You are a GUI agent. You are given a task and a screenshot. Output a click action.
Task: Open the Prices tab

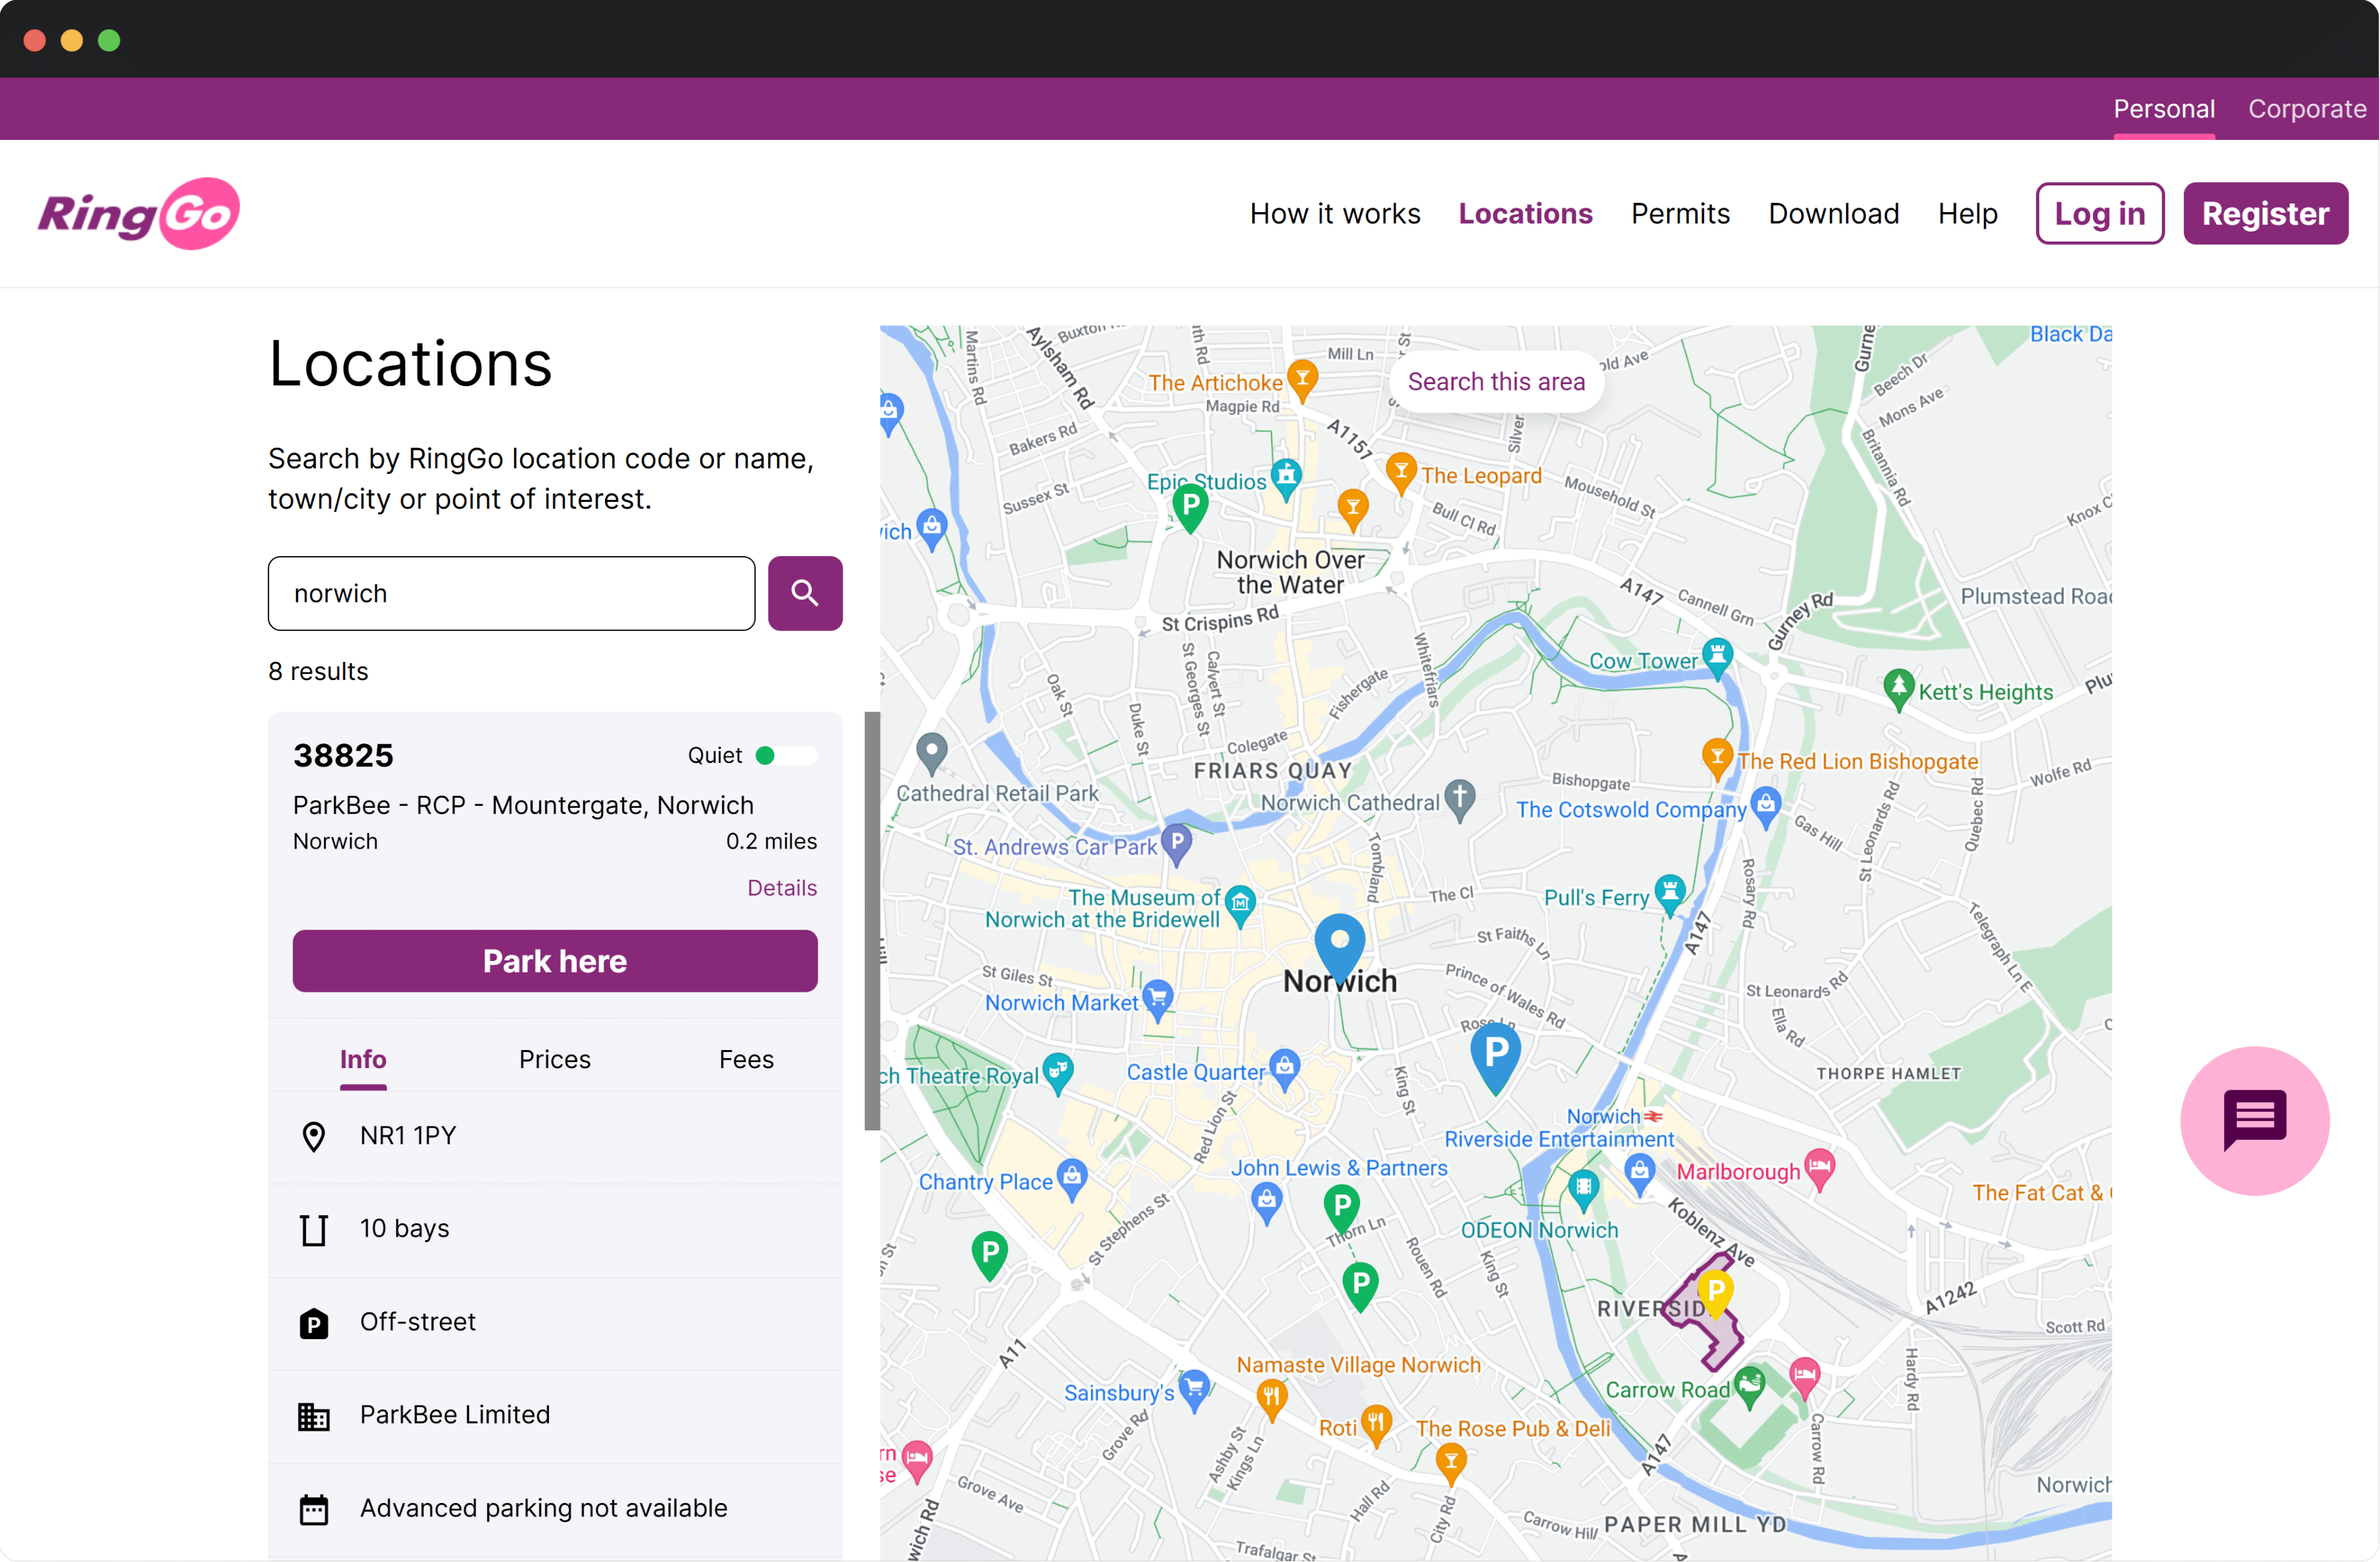click(554, 1059)
